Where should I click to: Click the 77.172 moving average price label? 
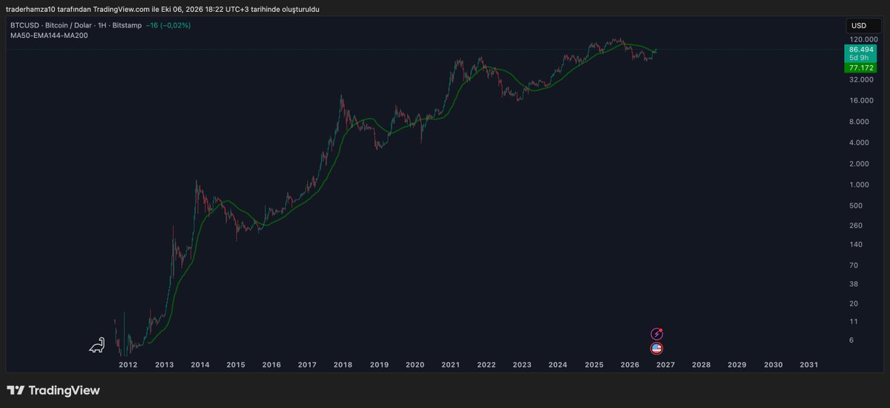[x=860, y=68]
